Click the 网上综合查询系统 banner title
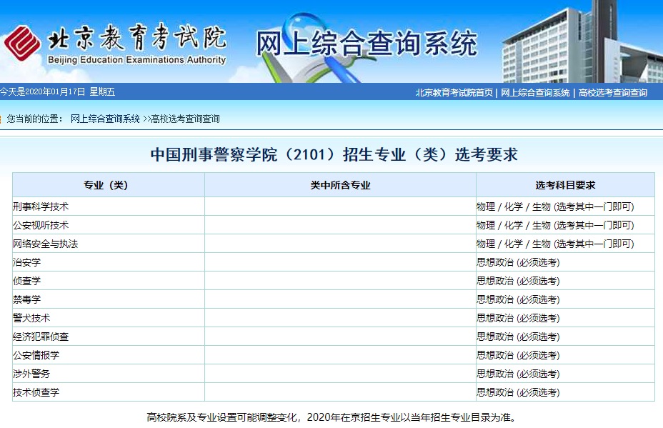Image resolution: width=663 pixels, height=428 pixels. pyautogui.click(x=367, y=43)
